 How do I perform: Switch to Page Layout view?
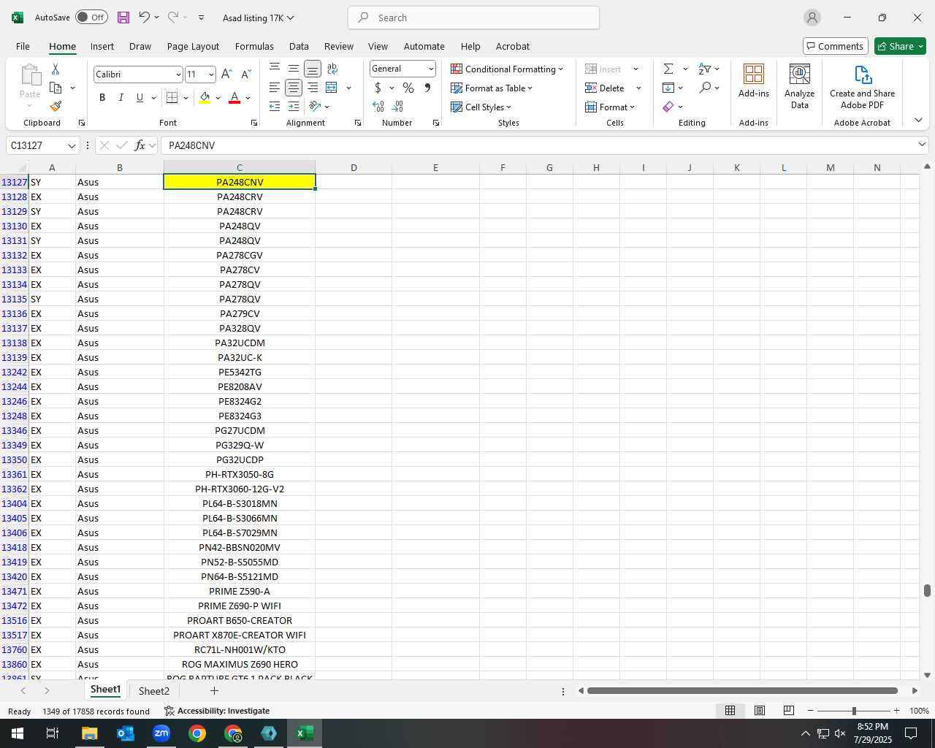(760, 711)
